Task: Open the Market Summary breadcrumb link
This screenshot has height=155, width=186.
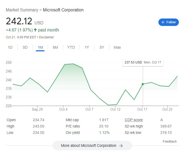Action: point(22,10)
